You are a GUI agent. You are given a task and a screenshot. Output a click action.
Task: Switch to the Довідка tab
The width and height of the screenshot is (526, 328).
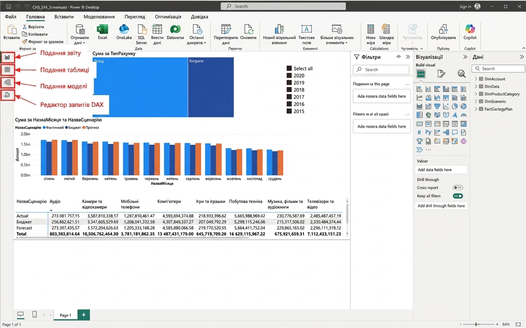click(x=200, y=17)
